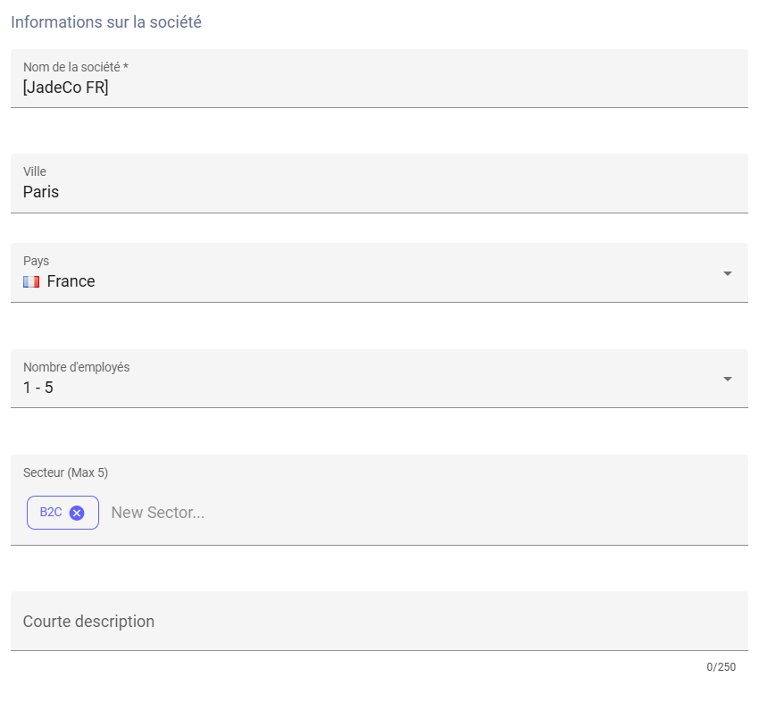Click the Secteur (Max 5) label
759x702 pixels.
point(65,472)
